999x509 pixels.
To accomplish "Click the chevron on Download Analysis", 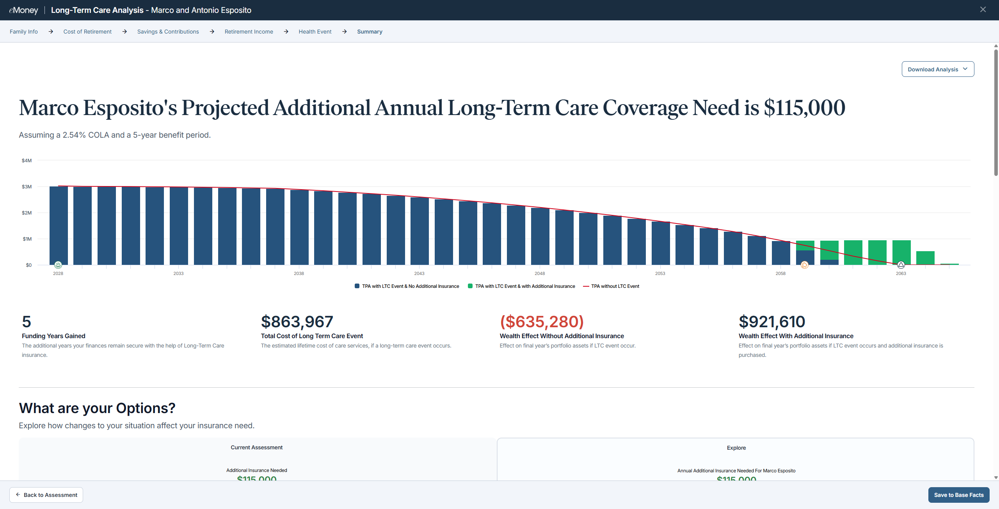I will [x=965, y=69].
